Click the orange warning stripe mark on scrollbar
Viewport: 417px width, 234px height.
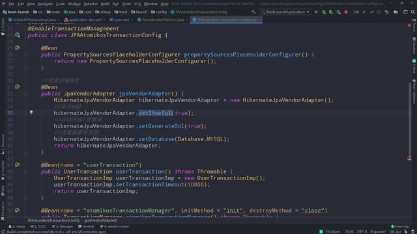click(x=409, y=158)
